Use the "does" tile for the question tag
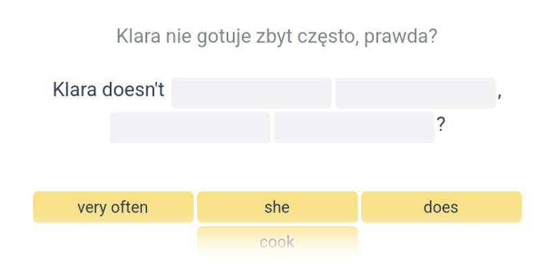 click(x=441, y=207)
